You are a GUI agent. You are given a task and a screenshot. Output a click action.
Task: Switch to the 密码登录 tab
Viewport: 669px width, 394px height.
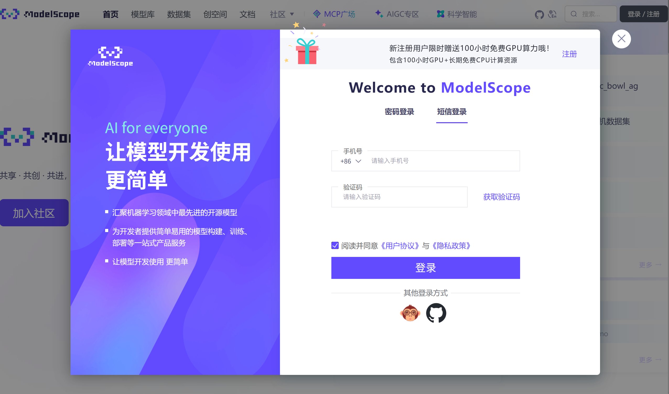coord(399,112)
